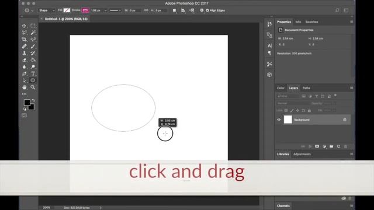The height and width of the screenshot is (210, 374).
Task: Toggle lock all padlock in Layers panel
Action: (309, 110)
